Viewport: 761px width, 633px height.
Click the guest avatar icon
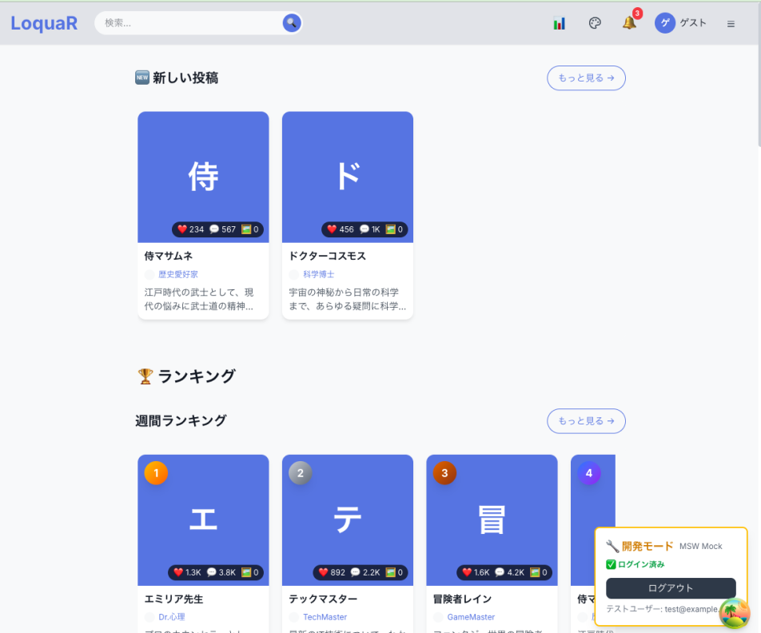[664, 23]
